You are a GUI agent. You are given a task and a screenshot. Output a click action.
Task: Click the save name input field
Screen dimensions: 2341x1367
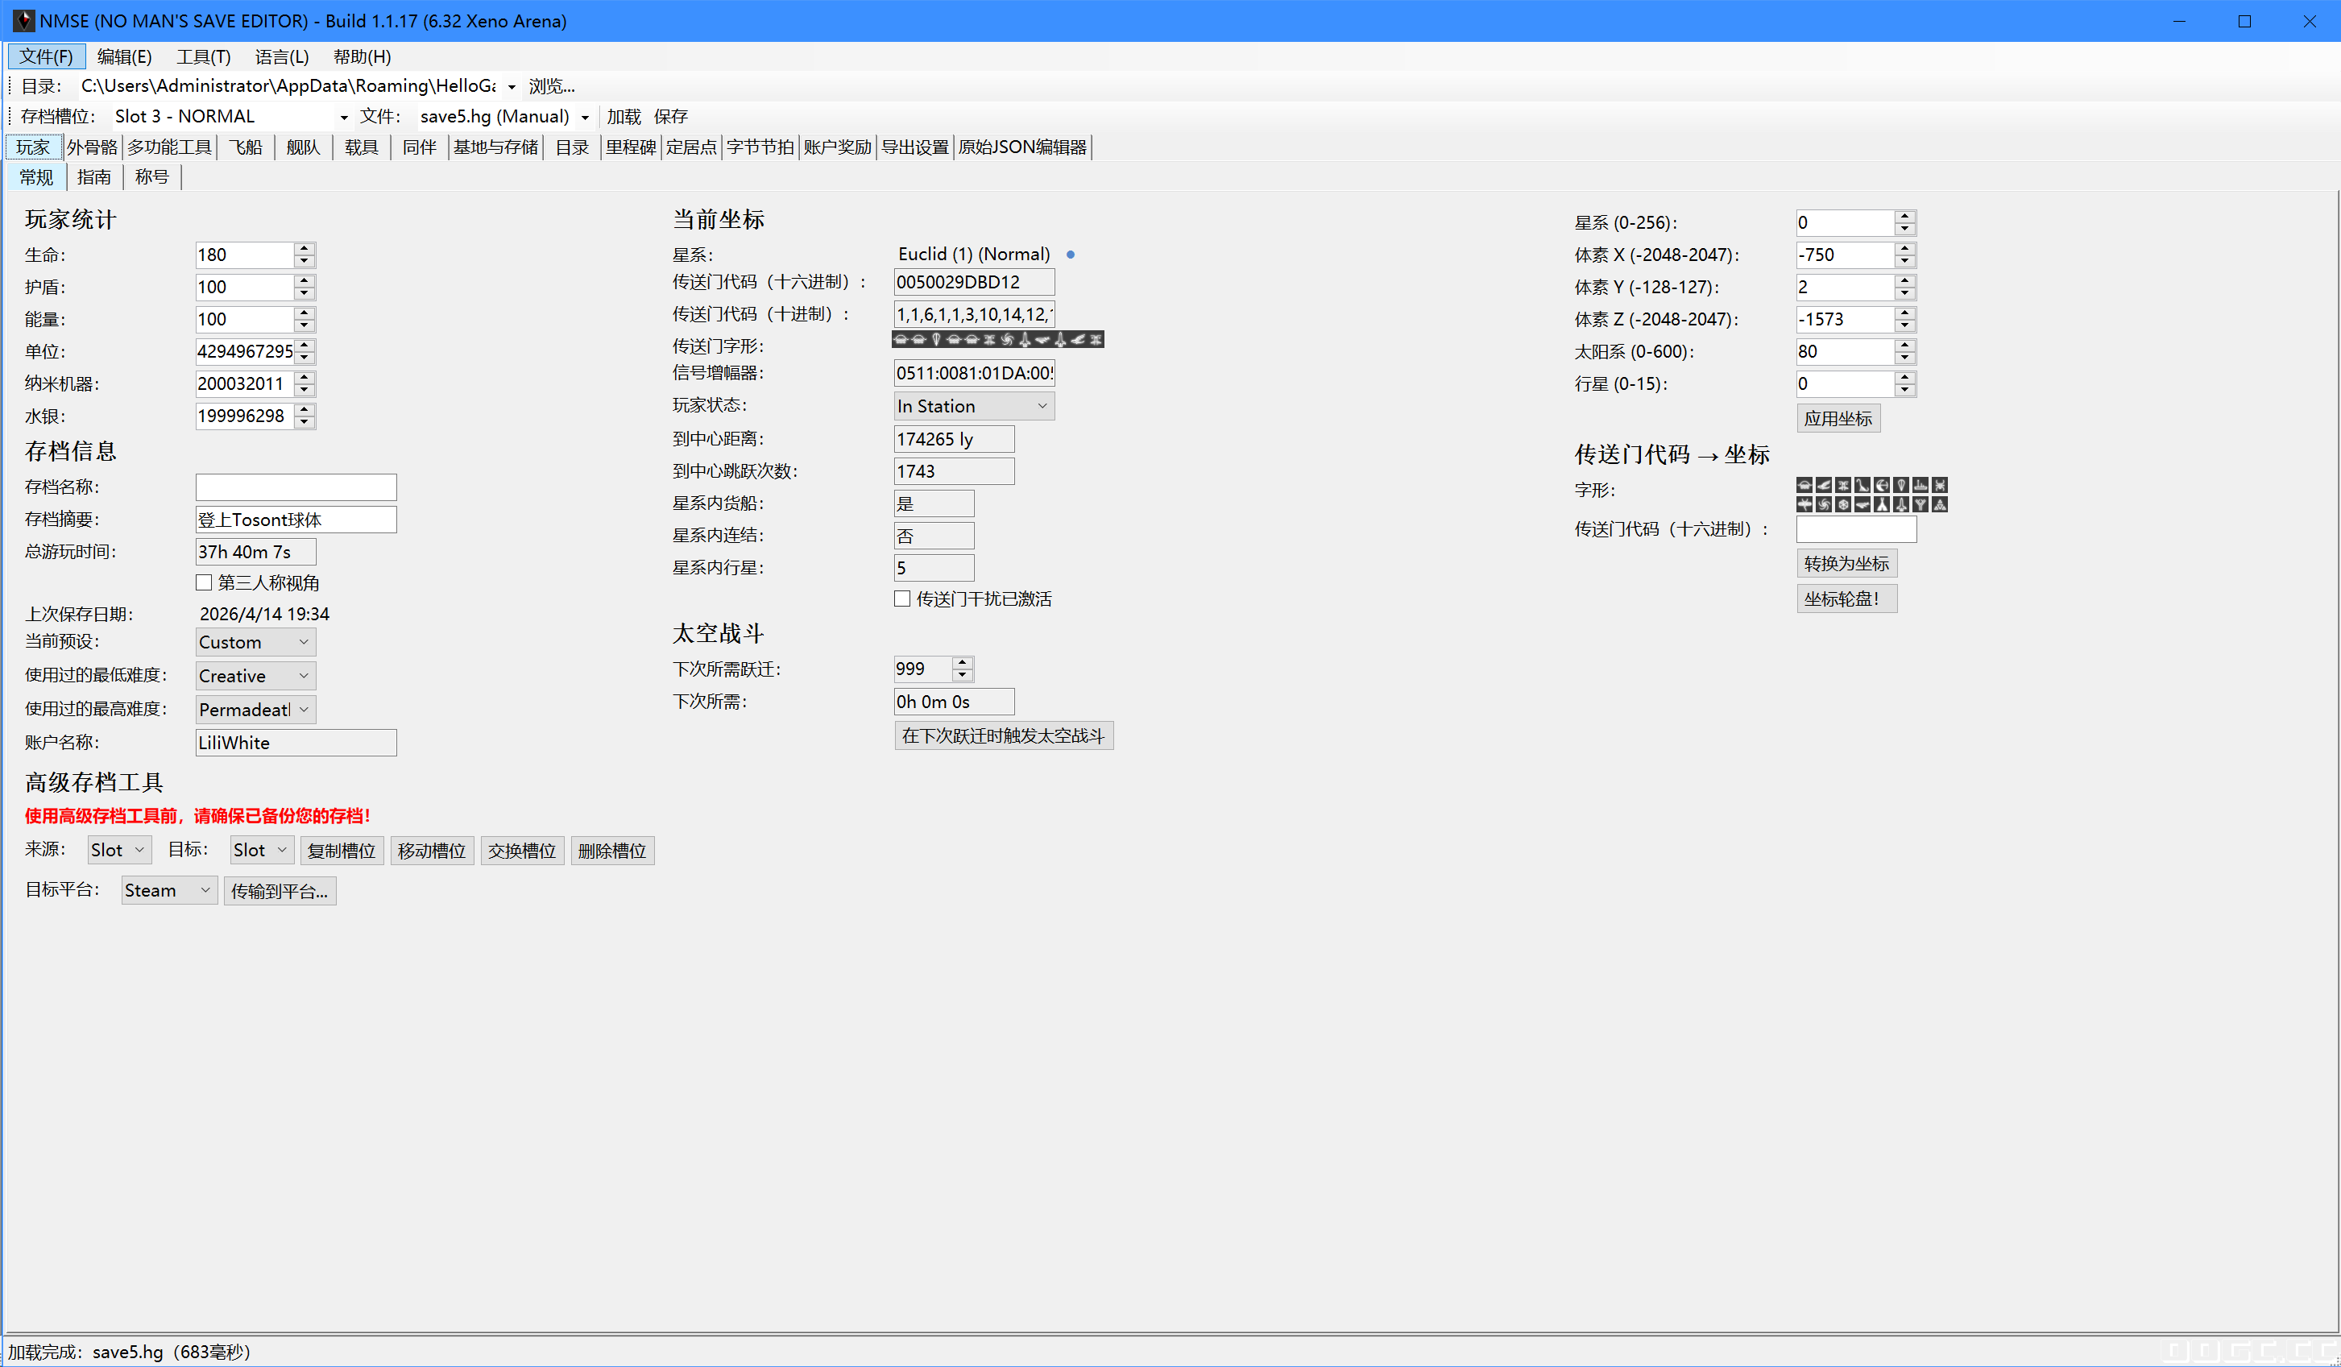click(296, 487)
